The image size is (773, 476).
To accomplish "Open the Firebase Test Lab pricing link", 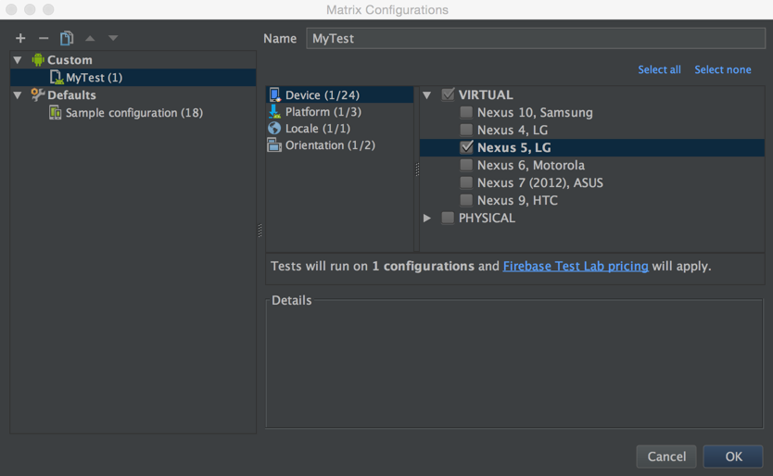I will [x=576, y=266].
